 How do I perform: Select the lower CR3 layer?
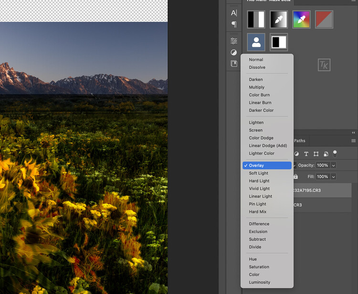pos(322,205)
